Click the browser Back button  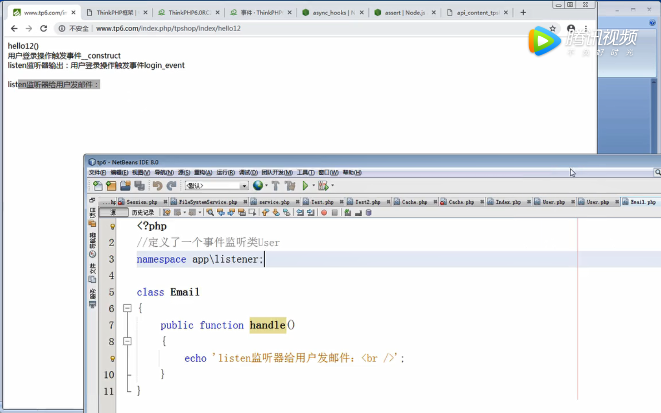point(14,28)
